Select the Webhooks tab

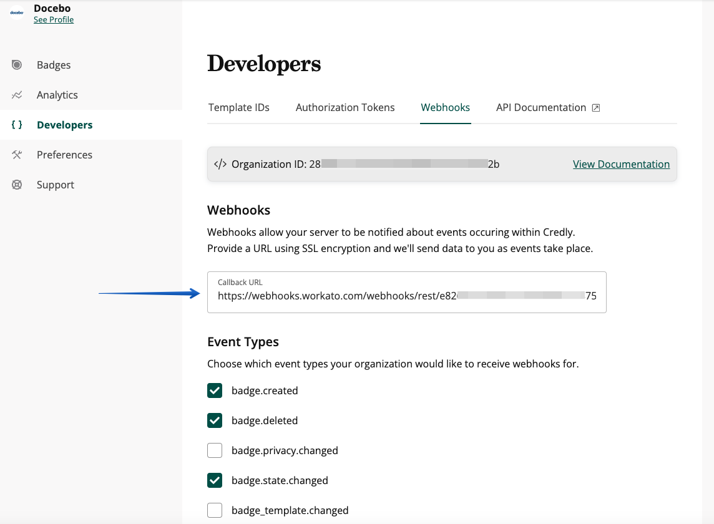(446, 107)
